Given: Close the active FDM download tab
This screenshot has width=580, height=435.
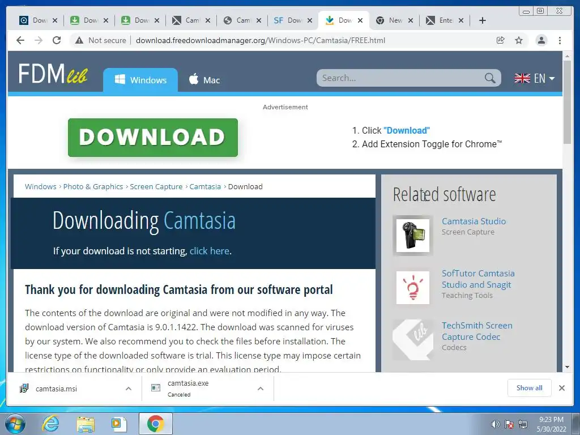Looking at the screenshot, I should pos(361,20).
